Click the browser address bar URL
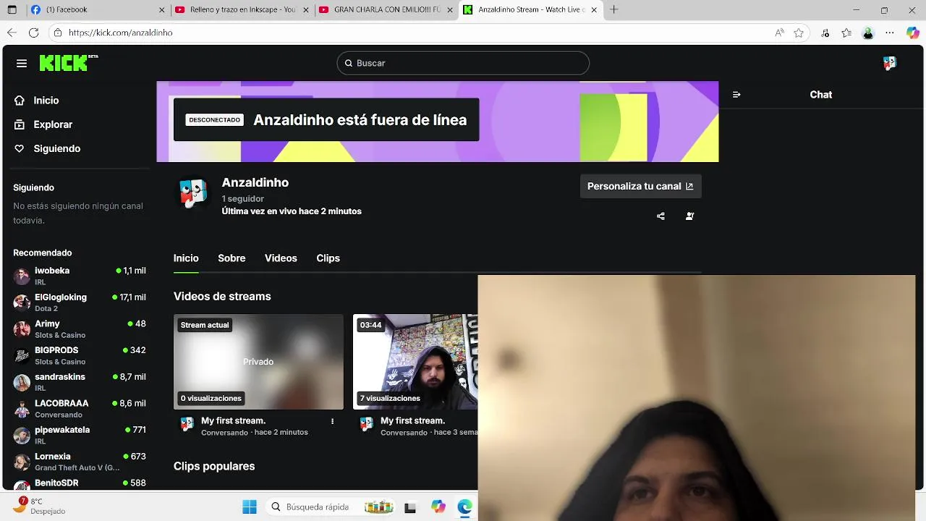Viewport: 926px width, 521px height. point(121,33)
